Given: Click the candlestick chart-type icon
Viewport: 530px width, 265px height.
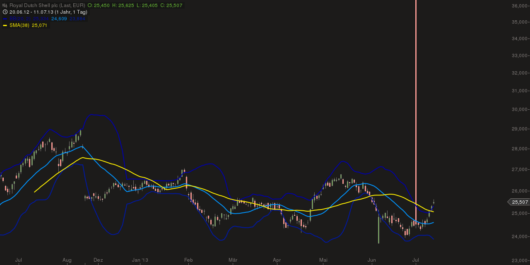Looking at the screenshot, I should [5, 5].
